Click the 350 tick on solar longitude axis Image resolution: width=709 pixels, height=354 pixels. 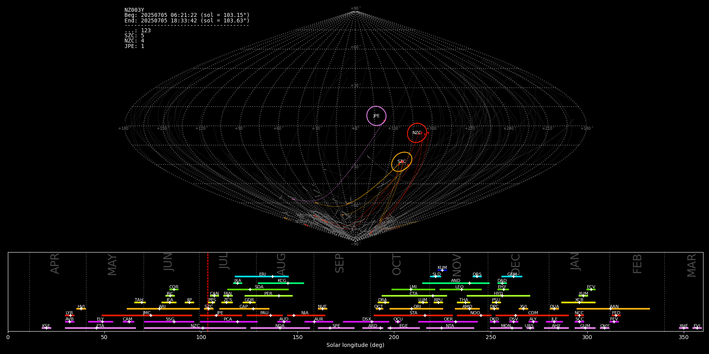(x=683, y=337)
